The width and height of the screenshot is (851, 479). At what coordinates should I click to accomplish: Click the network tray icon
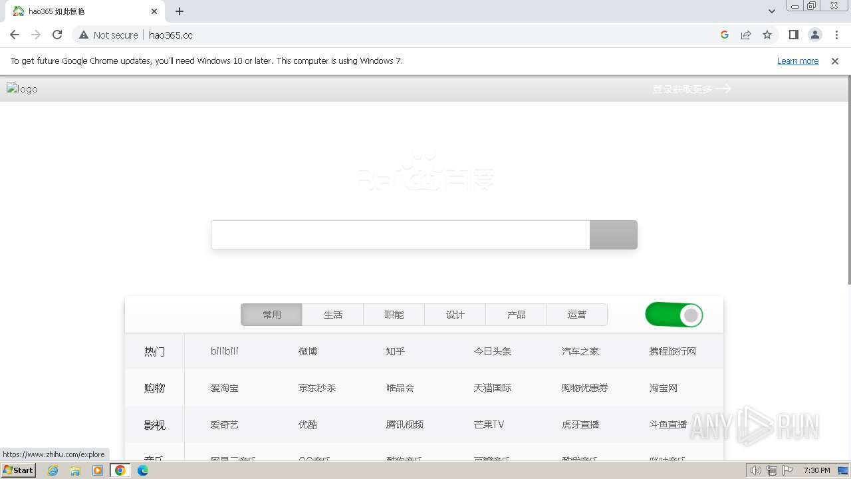pos(772,470)
